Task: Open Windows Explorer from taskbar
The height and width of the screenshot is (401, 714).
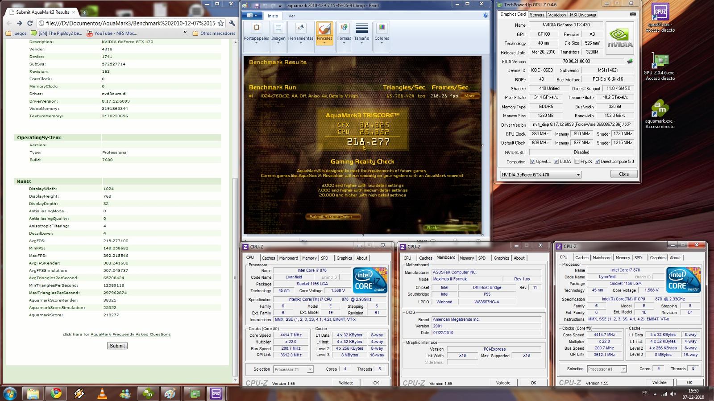Action: click(x=33, y=393)
